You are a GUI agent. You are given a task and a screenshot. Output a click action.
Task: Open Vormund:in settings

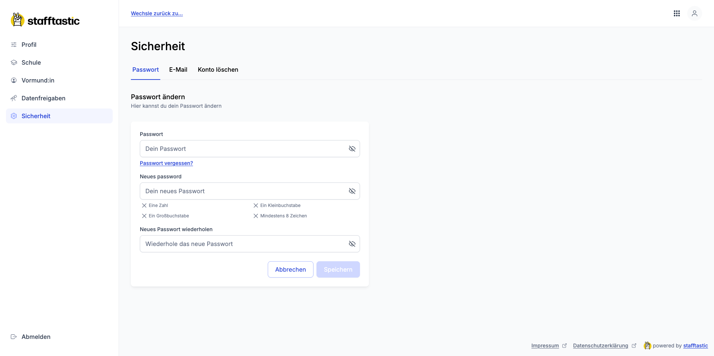[x=37, y=80]
